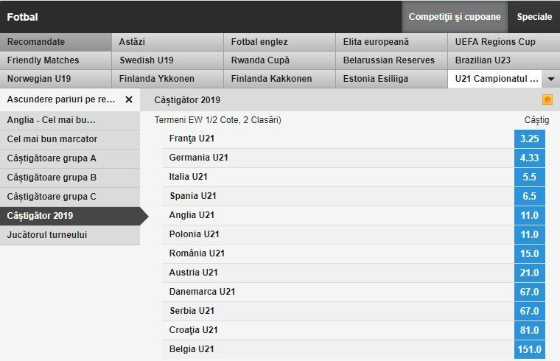The height and width of the screenshot is (361, 560).
Task: Expand the competitions dropdown arrow
Action: pyautogui.click(x=551, y=79)
